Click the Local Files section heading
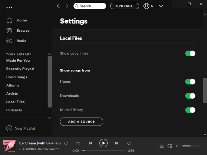Screen dimensions: 207x155 (71, 38)
